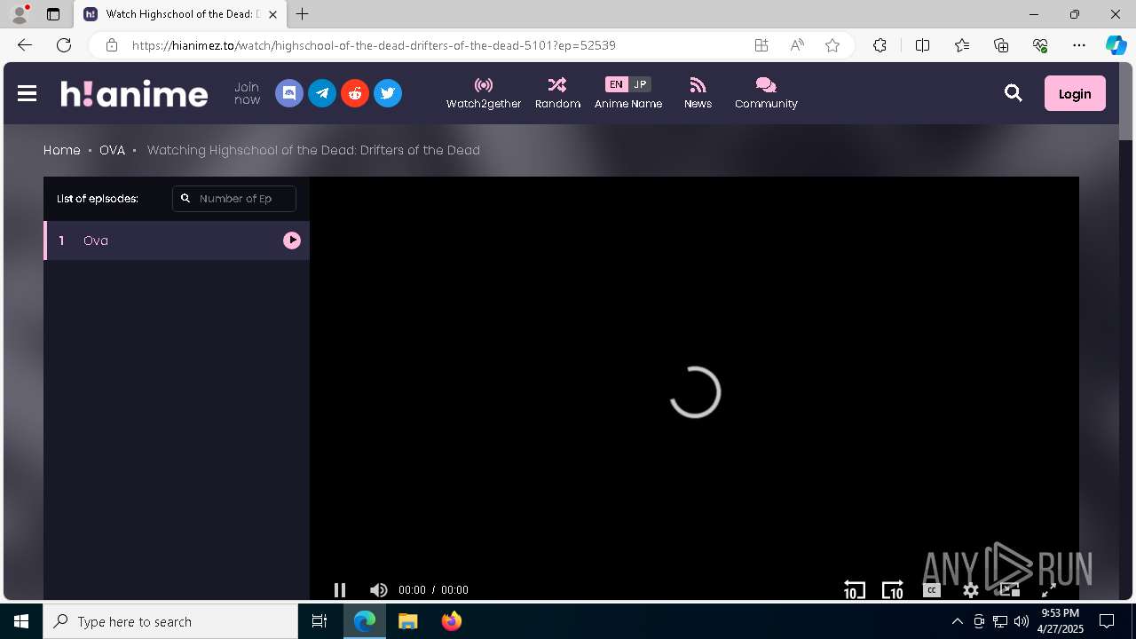This screenshot has height=639, width=1136.
Task: Go to HiAnime logo homepage
Action: [134, 93]
